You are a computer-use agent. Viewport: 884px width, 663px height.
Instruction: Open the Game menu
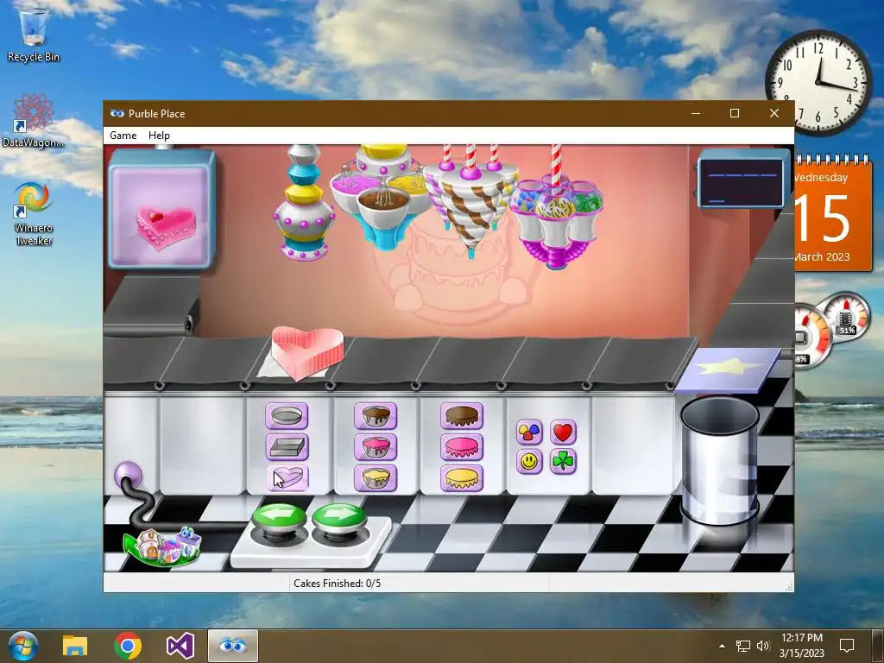click(123, 136)
